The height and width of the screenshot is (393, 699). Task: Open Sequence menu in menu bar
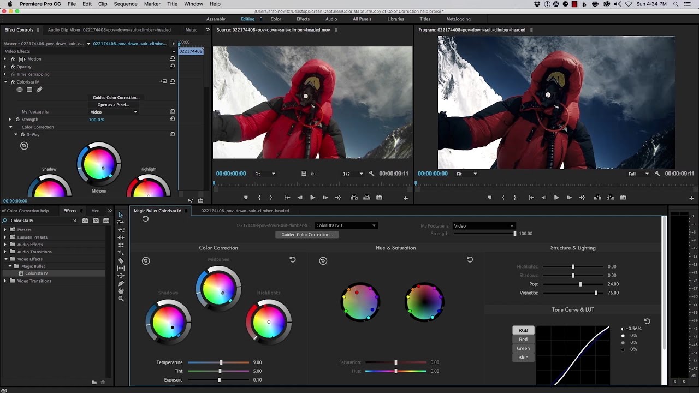[126, 4]
